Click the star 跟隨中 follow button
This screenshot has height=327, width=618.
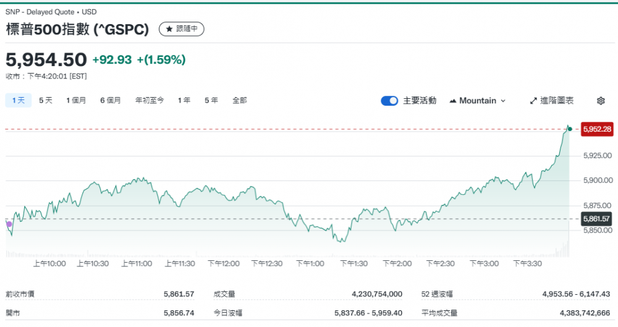(181, 29)
